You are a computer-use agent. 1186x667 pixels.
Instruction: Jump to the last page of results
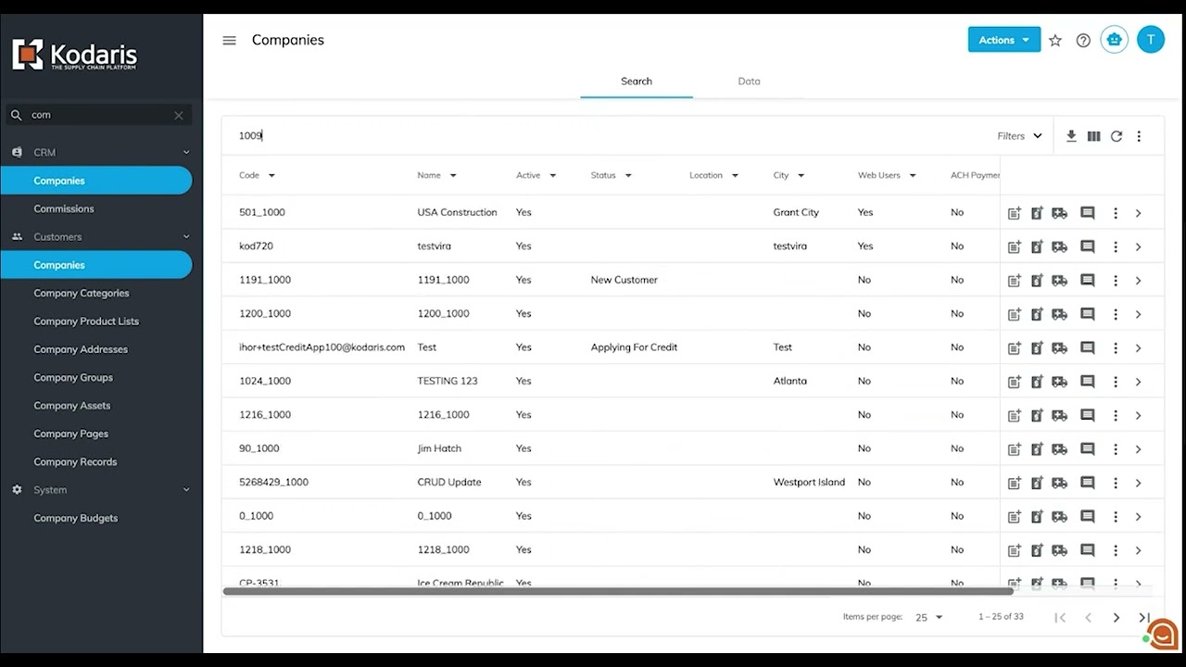(x=1144, y=618)
